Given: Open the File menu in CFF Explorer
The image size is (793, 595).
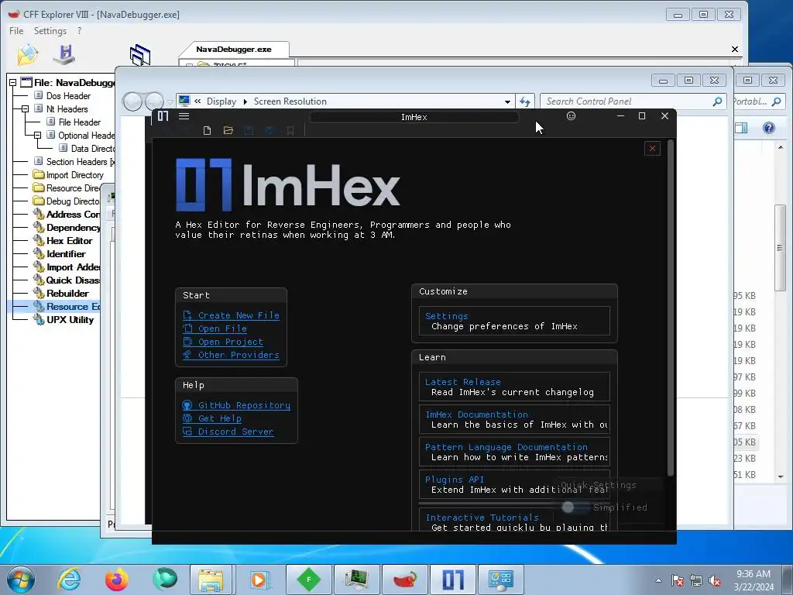Looking at the screenshot, I should pyautogui.click(x=16, y=31).
